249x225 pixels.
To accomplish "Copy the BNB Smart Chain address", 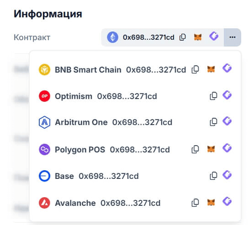I will pyautogui.click(x=195, y=69).
